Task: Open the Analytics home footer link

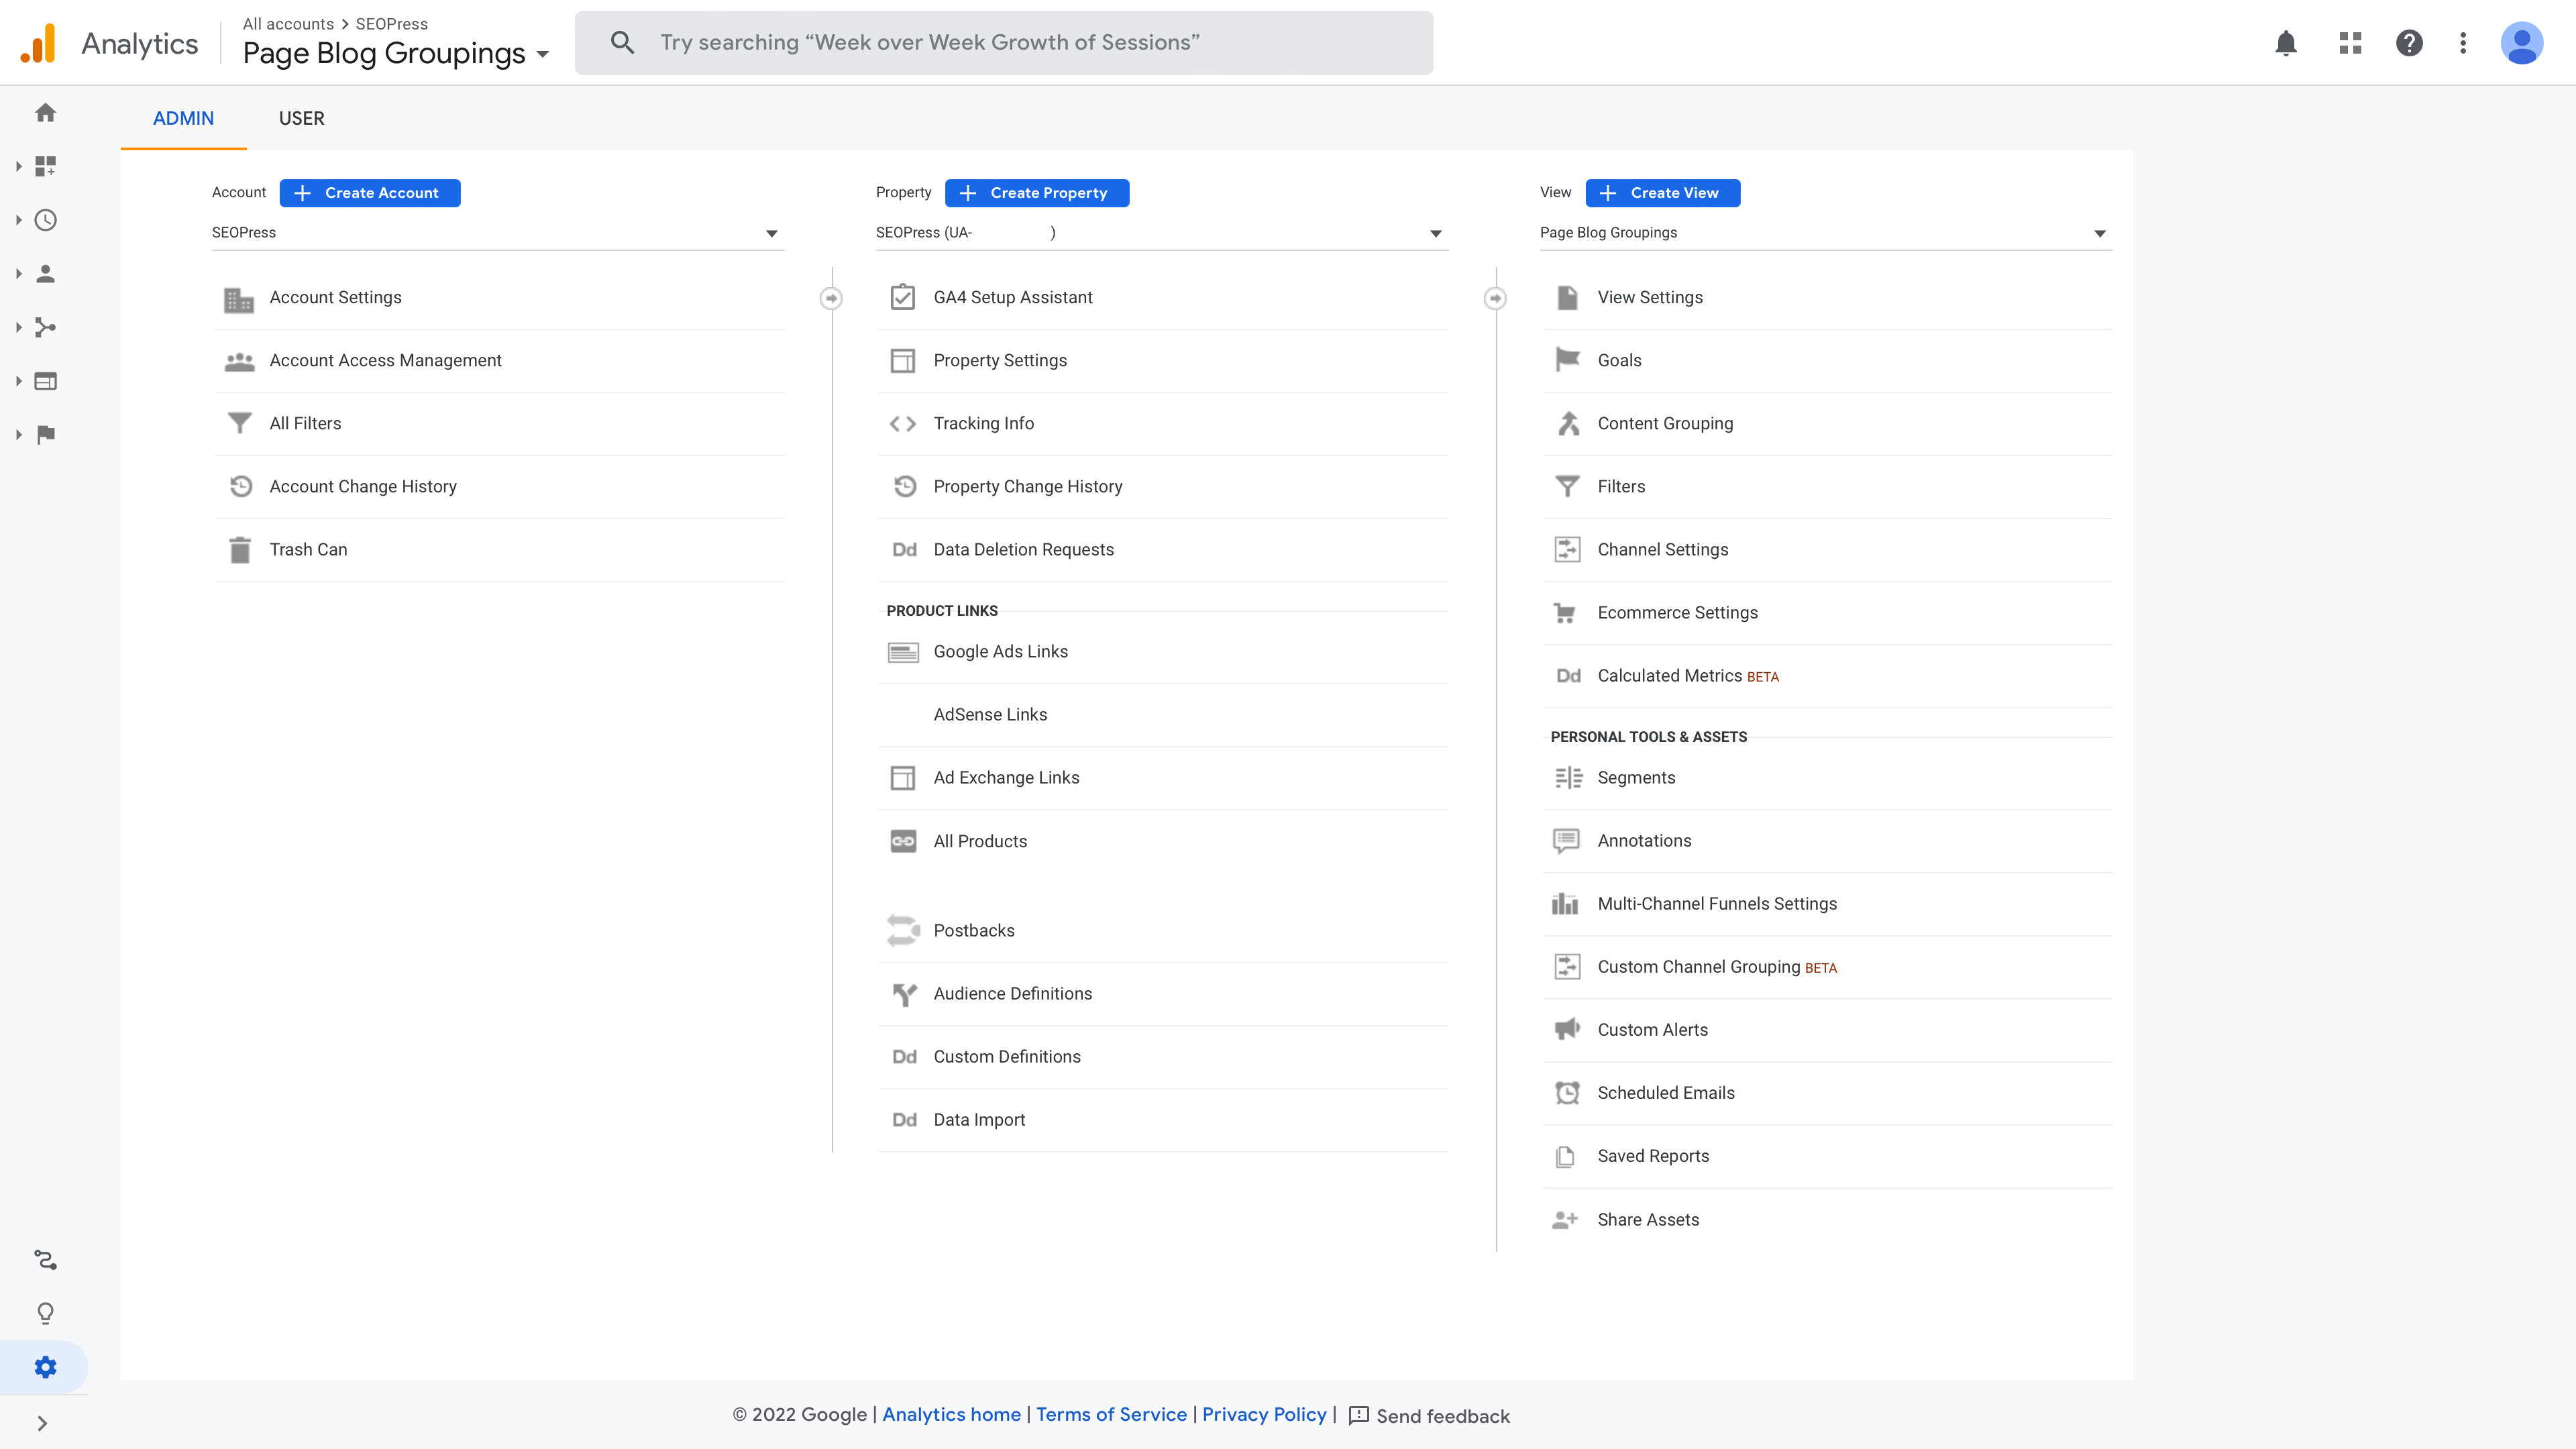Action: [x=951, y=1415]
